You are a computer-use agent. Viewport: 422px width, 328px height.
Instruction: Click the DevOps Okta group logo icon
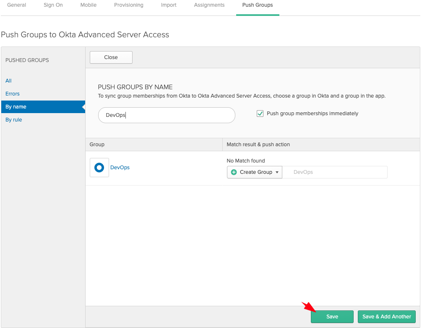[x=99, y=167]
